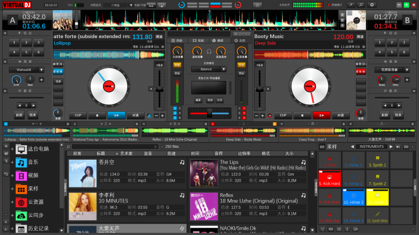The height and width of the screenshot is (235, 419).
Task: Trigger the 2. HiHat 1 sample pad
Action: click(353, 160)
